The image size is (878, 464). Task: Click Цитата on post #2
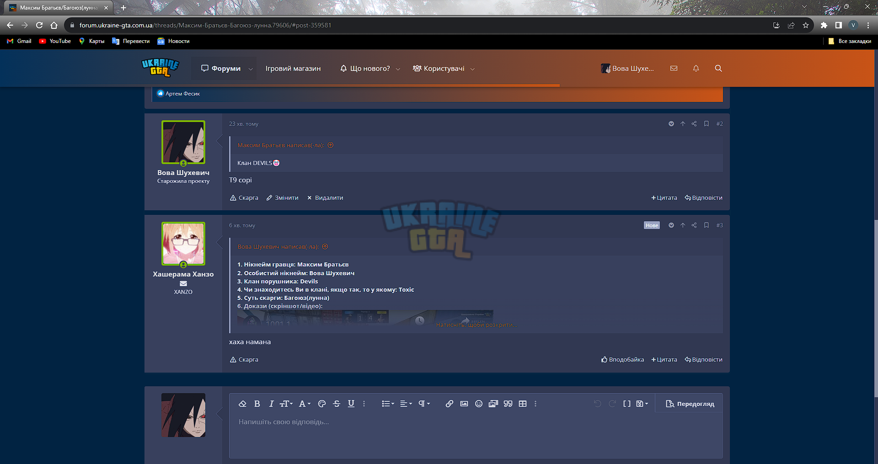(664, 198)
